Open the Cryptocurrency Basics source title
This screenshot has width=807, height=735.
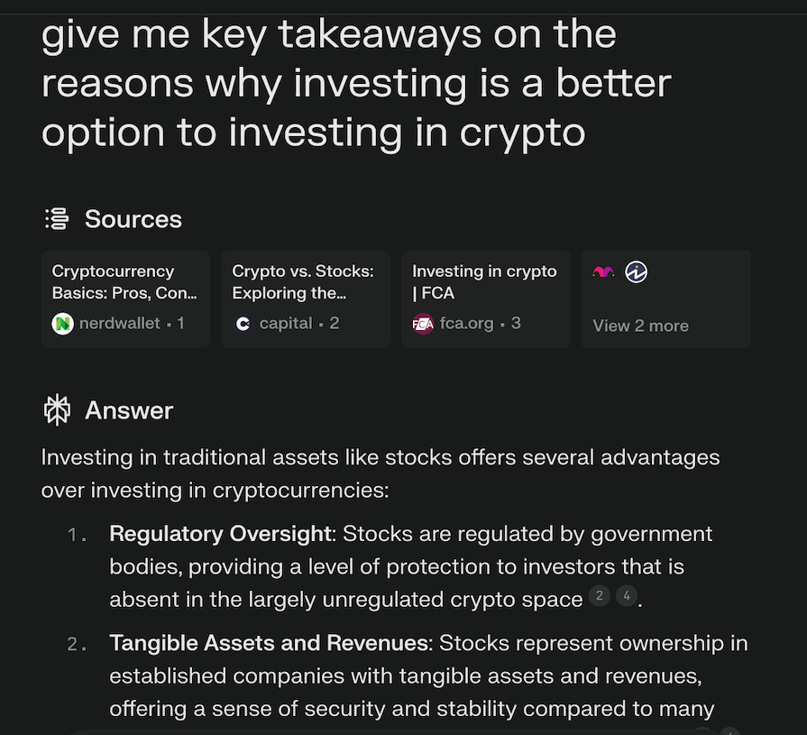pos(124,281)
